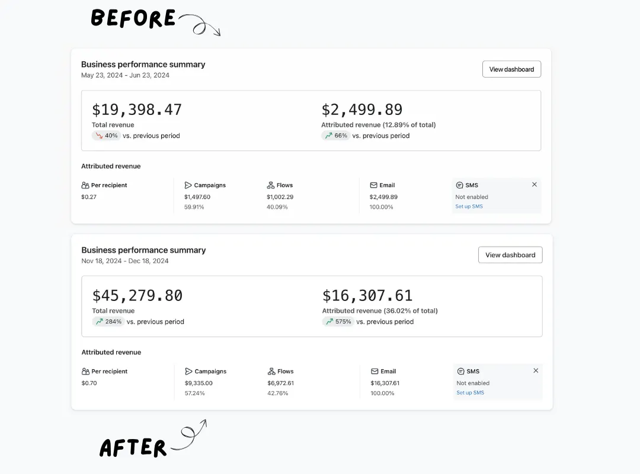Click the red 40% downward trend badge
Screen dimensions: 640x474
(106, 136)
